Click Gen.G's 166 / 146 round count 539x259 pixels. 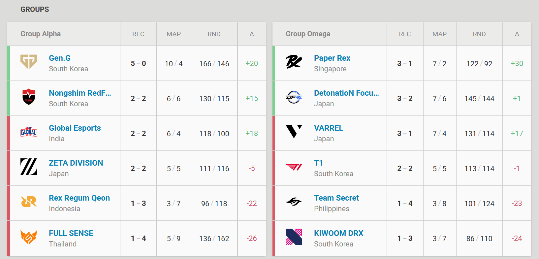pyautogui.click(x=214, y=64)
